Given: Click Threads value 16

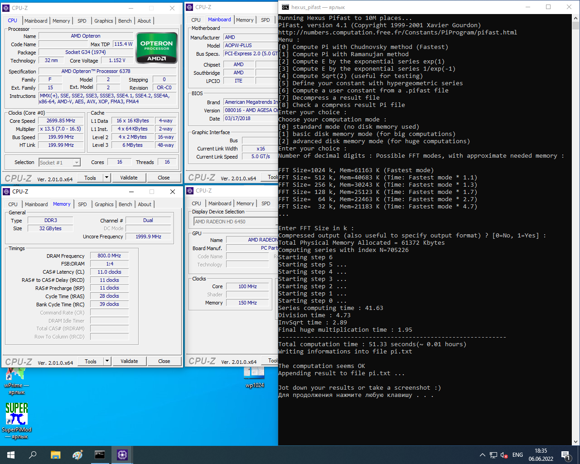Looking at the screenshot, I should pos(167,162).
